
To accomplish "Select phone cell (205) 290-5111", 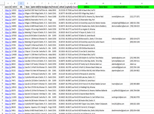I will pos(142,61).
